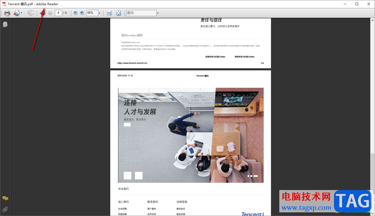Click the PDF file icon in the title bar
The width and height of the screenshot is (375, 216).
pos(4,4)
